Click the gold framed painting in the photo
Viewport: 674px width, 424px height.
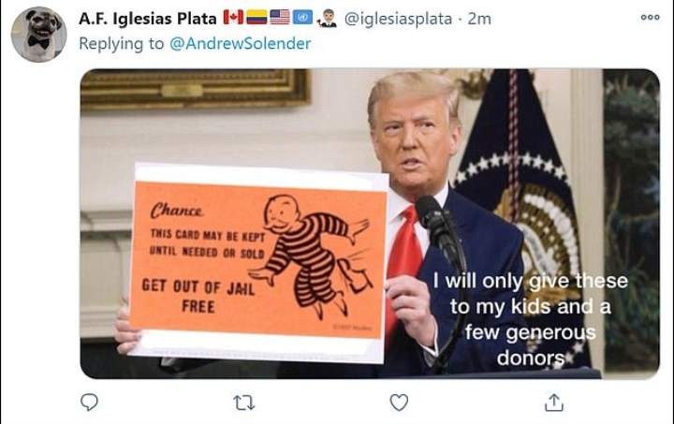195,88
